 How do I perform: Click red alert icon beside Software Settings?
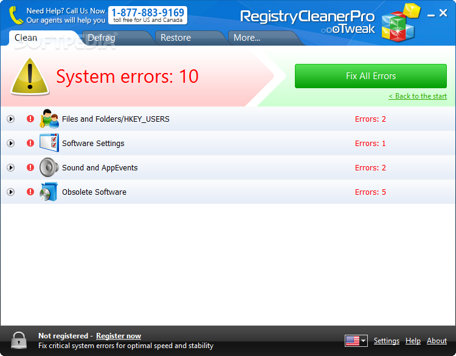[x=30, y=143]
